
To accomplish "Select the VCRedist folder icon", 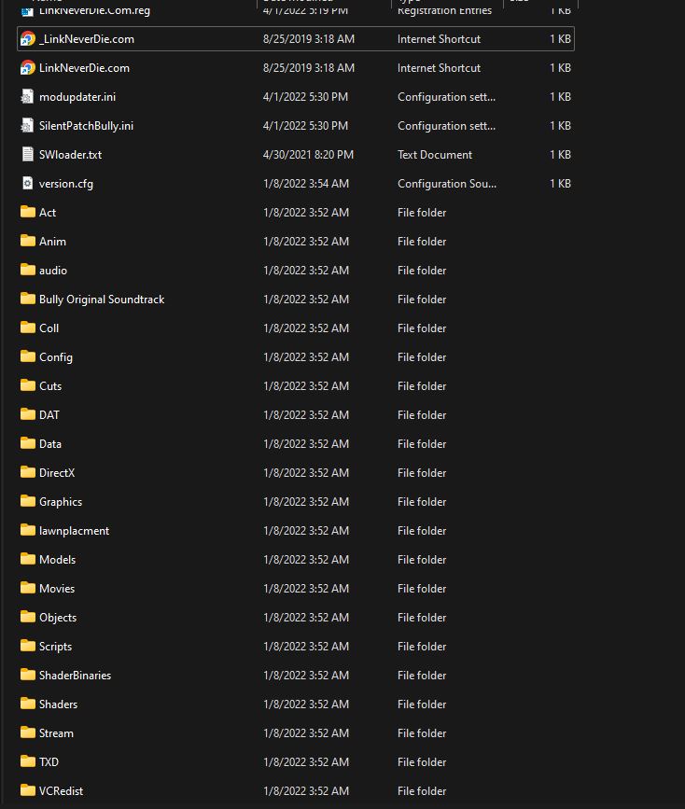I will pyautogui.click(x=28, y=790).
